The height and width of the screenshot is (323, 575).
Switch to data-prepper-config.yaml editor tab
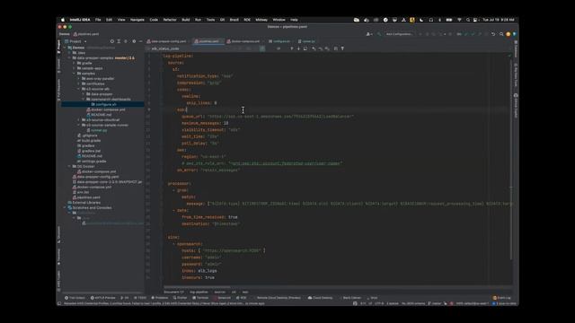pos(168,41)
